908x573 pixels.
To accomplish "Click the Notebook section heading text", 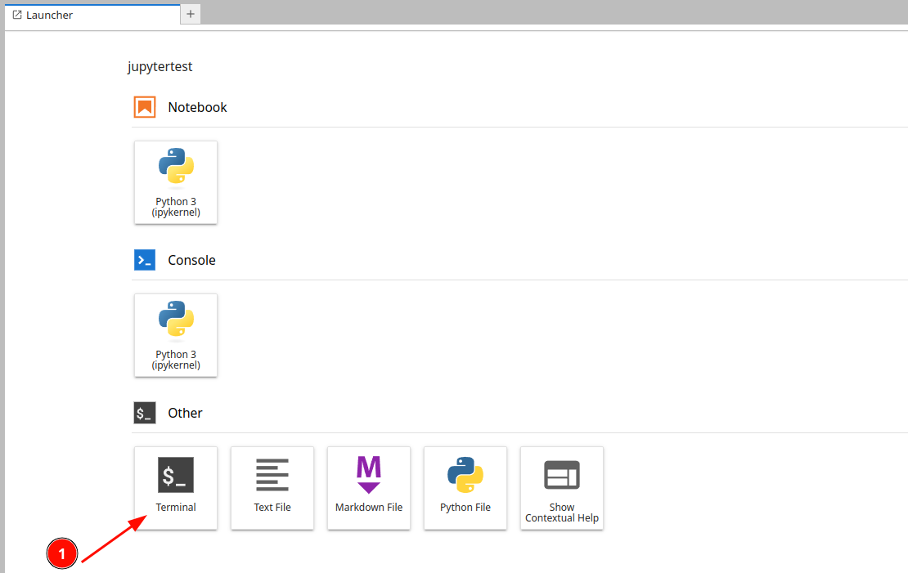I will pos(197,107).
